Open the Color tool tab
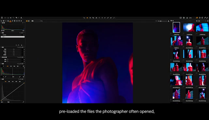 click(x=8, y=21)
